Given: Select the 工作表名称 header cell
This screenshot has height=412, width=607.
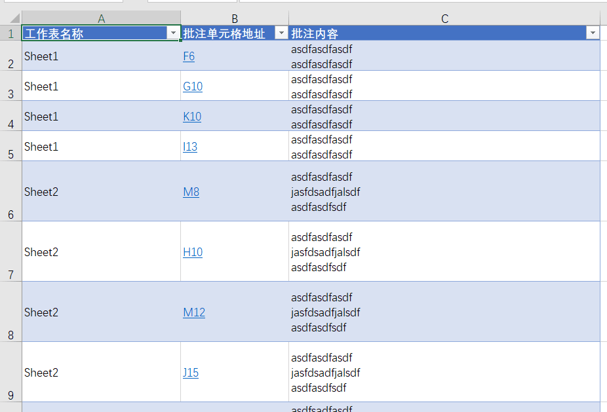Looking at the screenshot, I should [102, 33].
